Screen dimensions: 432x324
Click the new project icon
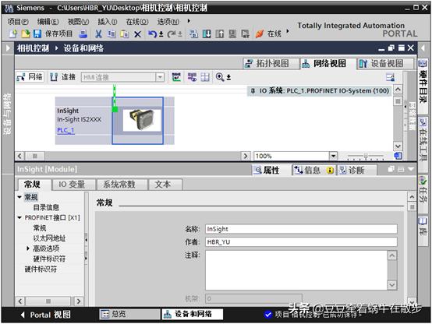point(13,33)
